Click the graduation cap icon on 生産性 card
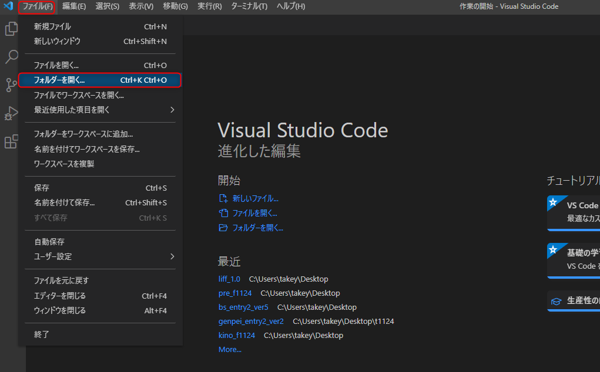This screenshot has height=372, width=600. point(556,301)
